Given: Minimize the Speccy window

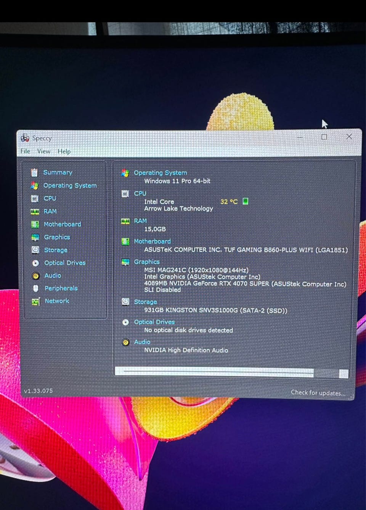Looking at the screenshot, I should 300,137.
